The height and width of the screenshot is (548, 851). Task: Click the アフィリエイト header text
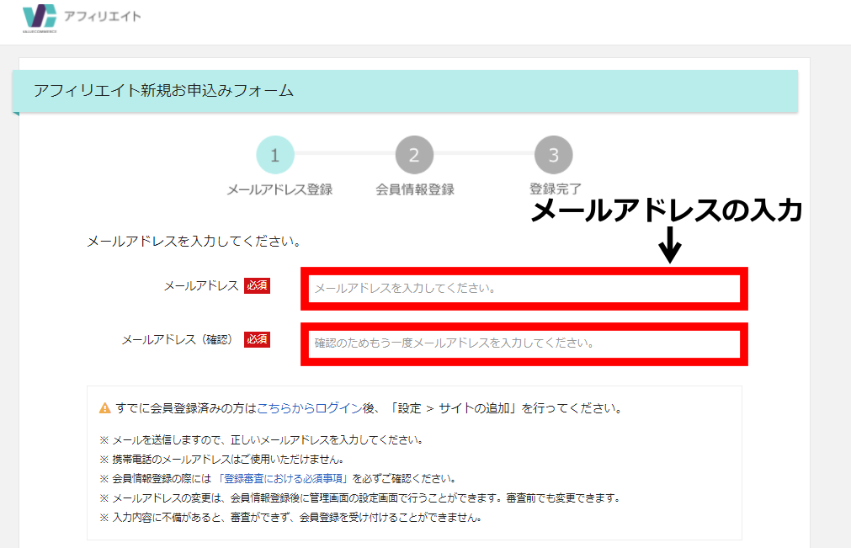click(x=103, y=16)
